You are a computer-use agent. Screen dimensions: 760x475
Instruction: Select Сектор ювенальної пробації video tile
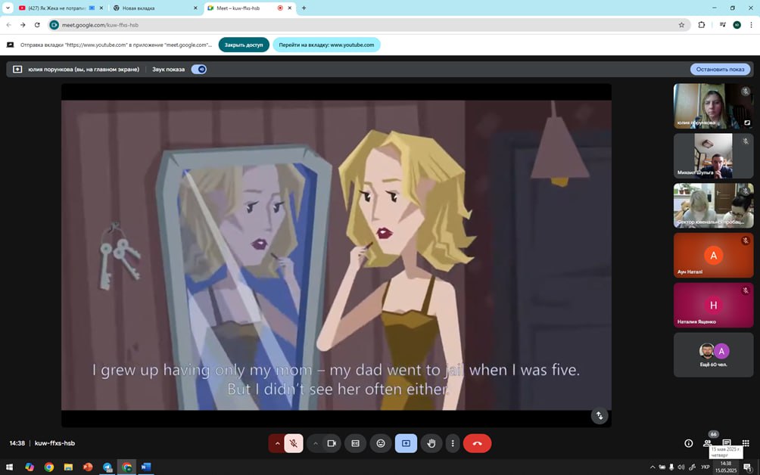click(714, 205)
